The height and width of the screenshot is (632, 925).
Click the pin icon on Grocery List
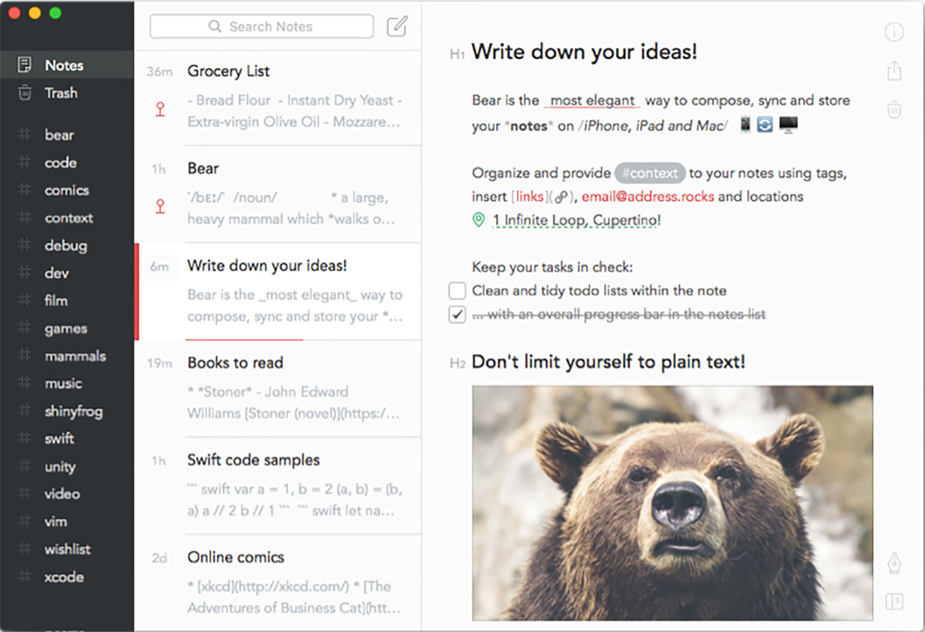[160, 109]
